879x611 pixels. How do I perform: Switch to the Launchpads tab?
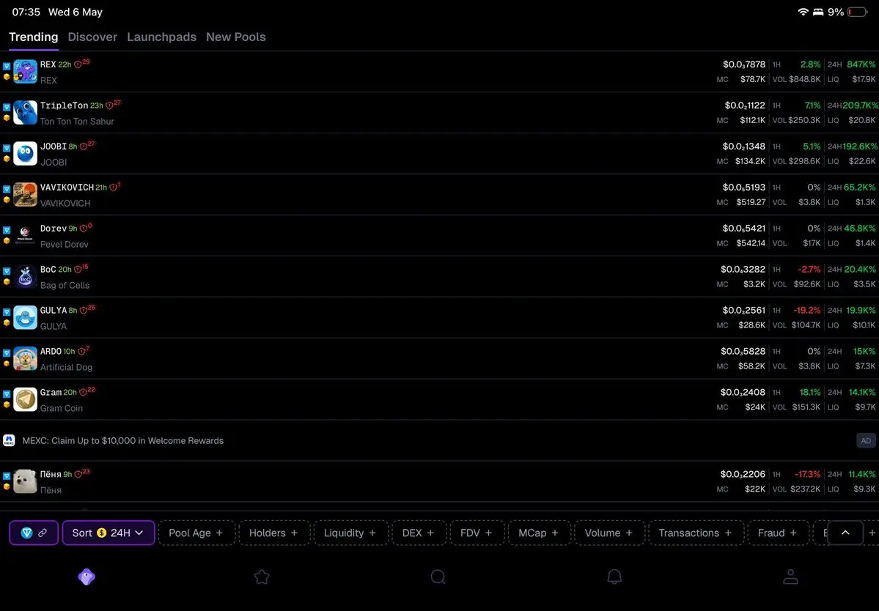pyautogui.click(x=161, y=37)
